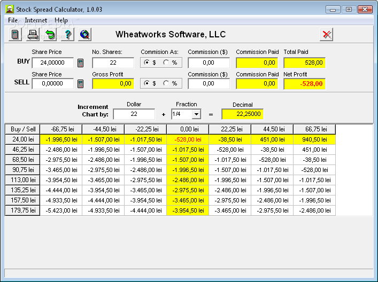
Task: Click the Gross Profit 0,00 field
Action: [x=113, y=83]
